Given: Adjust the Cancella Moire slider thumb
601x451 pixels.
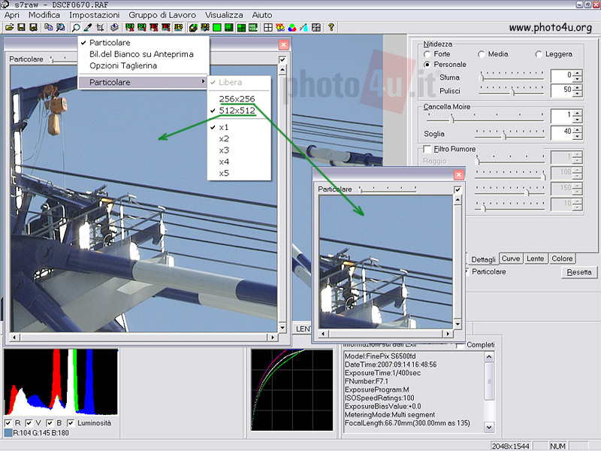Looking at the screenshot, I should [452, 119].
